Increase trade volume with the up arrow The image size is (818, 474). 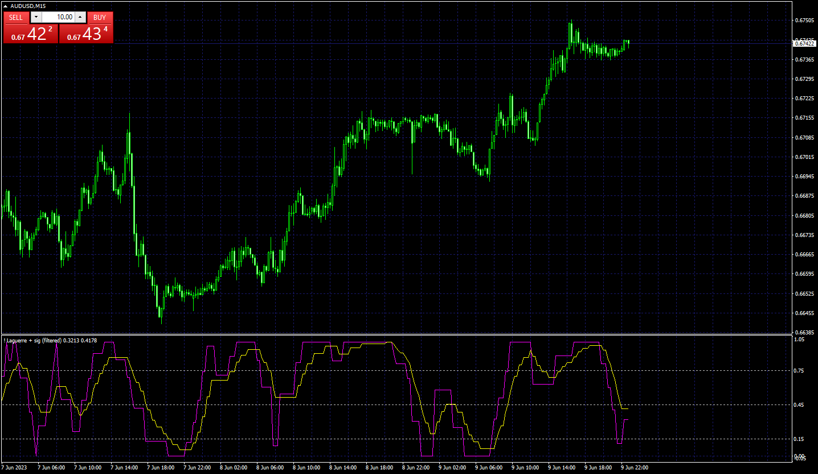point(80,17)
